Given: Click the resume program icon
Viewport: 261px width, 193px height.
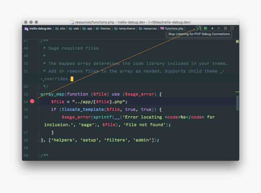Looking at the screenshot, I should point(219,29).
